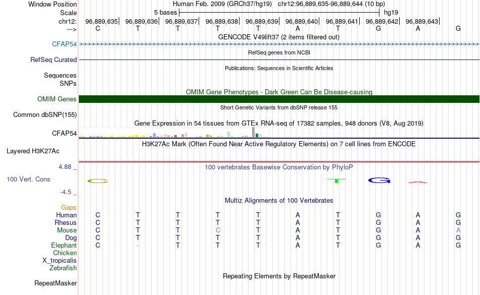The height and width of the screenshot is (295, 480).
Task: Click the Repeating Elements by RepeatMasker title
Action: (279, 276)
